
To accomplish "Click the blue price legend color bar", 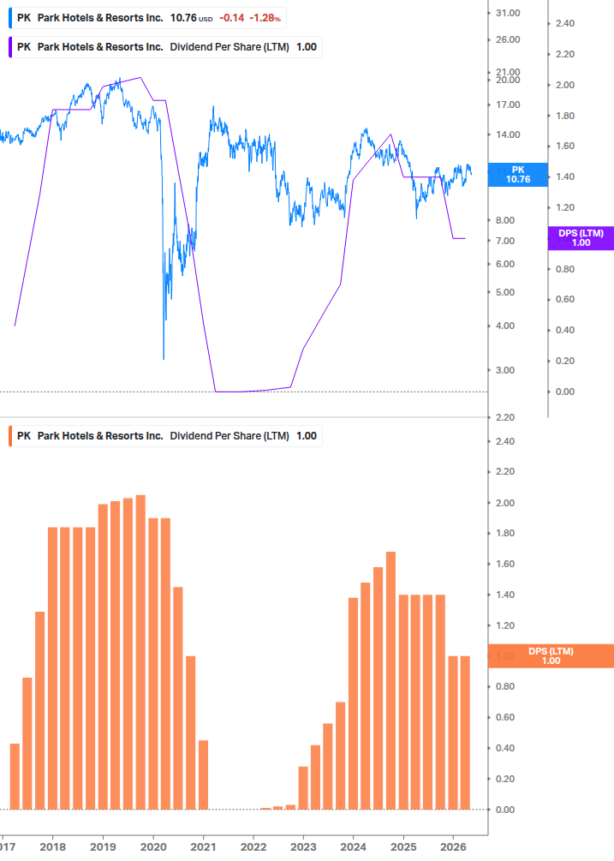I will click(x=10, y=18).
